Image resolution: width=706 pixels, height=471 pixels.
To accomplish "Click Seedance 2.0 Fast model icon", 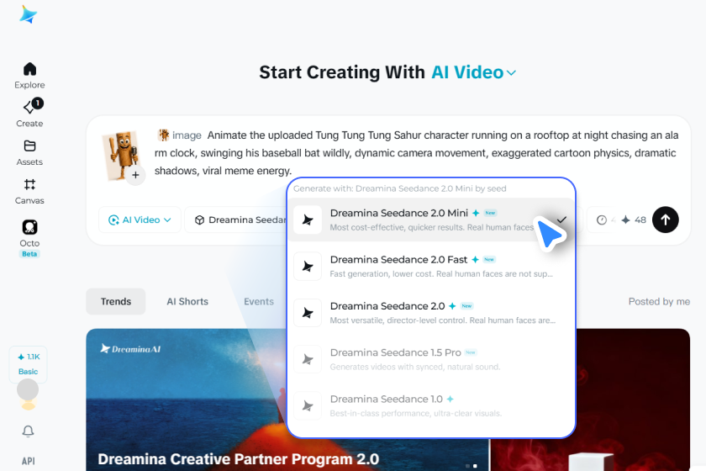I will pyautogui.click(x=308, y=266).
